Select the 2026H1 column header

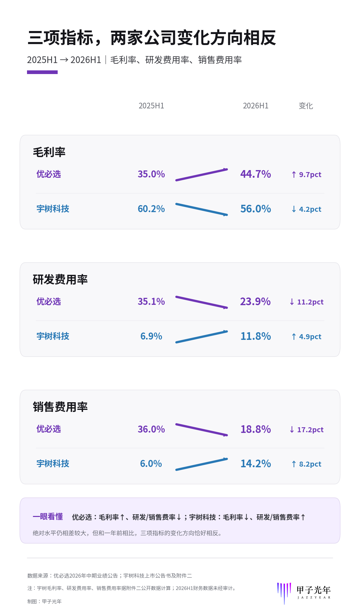[x=256, y=106]
